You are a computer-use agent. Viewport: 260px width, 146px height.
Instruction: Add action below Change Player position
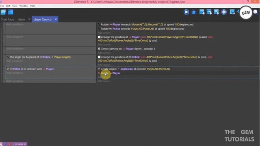click(x=104, y=45)
